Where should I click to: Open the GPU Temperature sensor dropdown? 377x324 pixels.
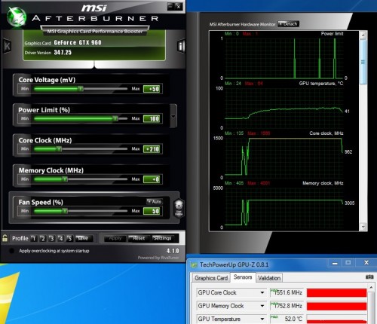(262, 319)
